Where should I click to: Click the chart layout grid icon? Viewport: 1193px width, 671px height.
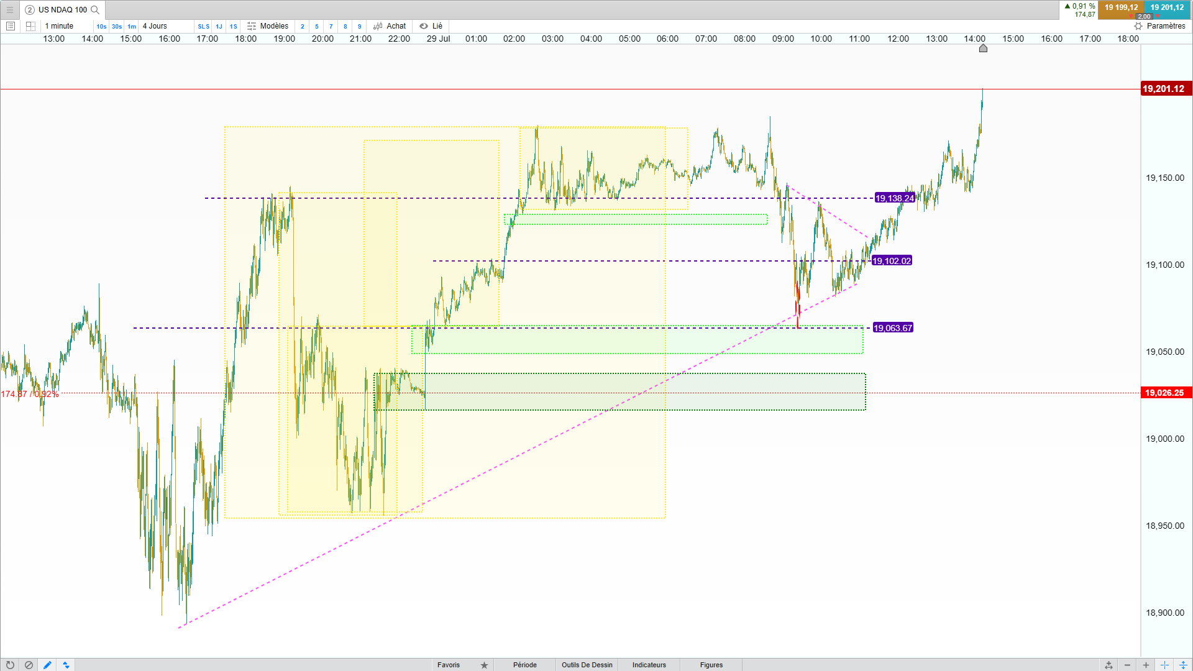[30, 26]
